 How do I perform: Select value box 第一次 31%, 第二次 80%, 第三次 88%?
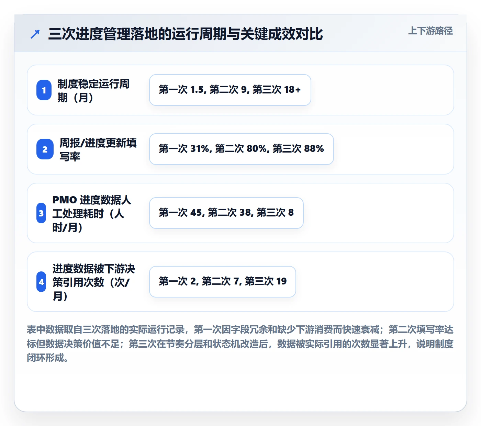point(242,149)
